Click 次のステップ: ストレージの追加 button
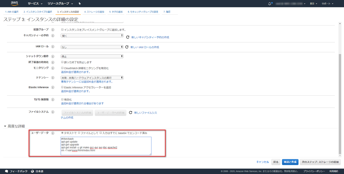This screenshot has width=344, height=174. point(321,162)
